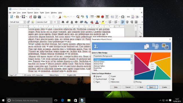Apply Italic formatting icon
Screen dimensions: 183x103
[x=67, y=22]
